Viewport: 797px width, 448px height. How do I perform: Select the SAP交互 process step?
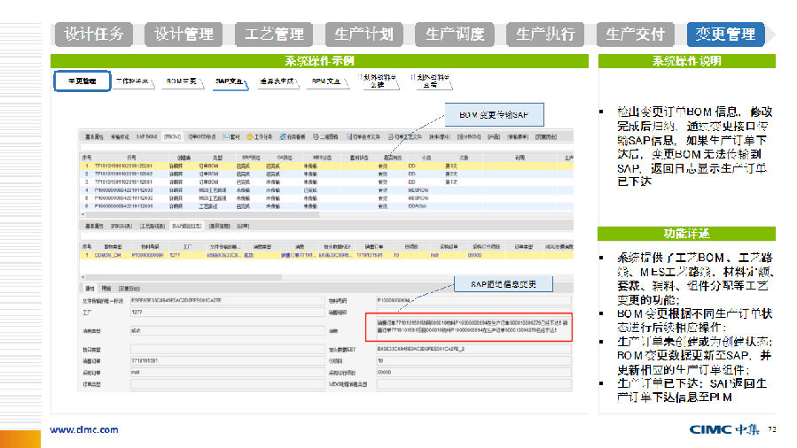pos(231,81)
